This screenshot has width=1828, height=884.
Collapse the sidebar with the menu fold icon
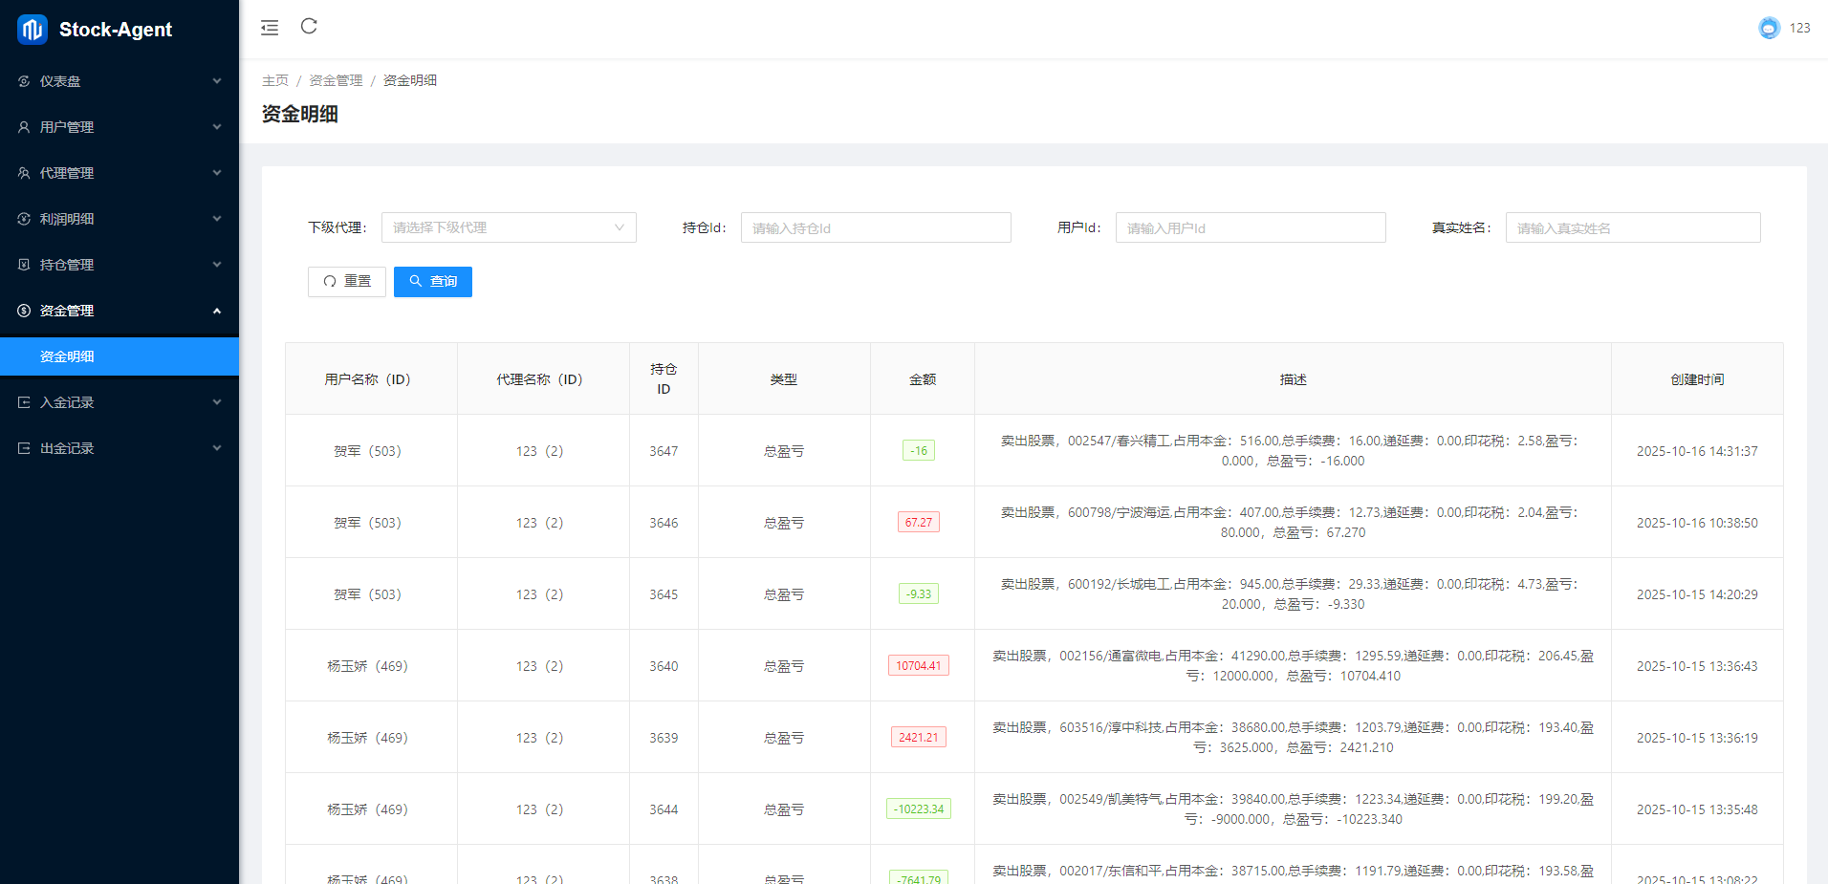pyautogui.click(x=270, y=28)
